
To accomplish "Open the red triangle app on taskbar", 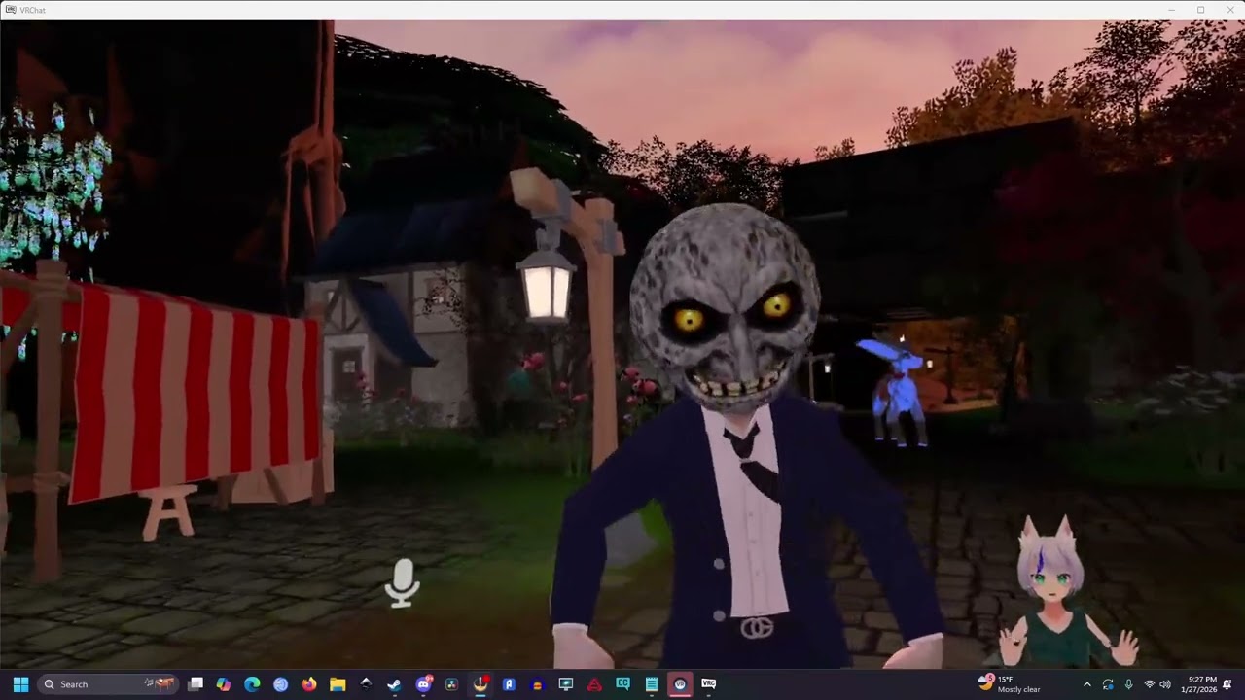I will [593, 684].
